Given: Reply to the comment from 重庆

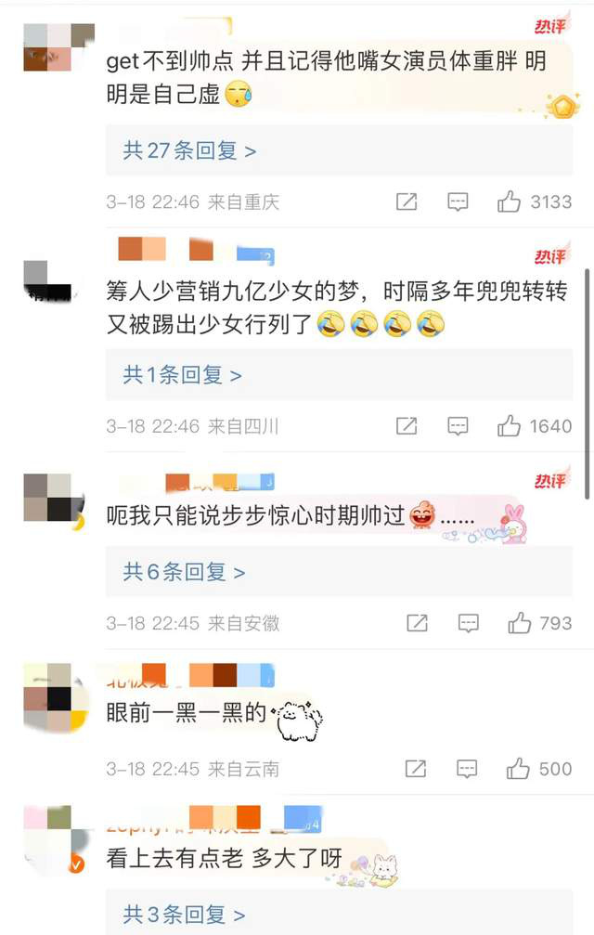Looking at the screenshot, I should 458,202.
